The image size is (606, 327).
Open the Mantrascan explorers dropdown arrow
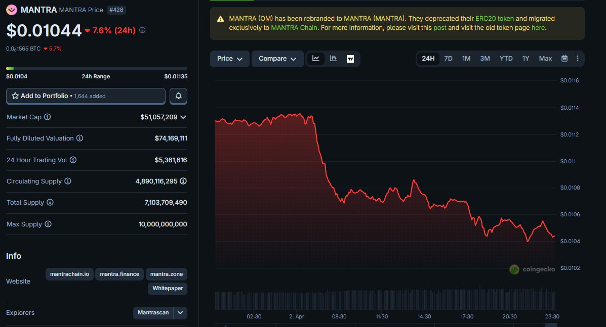(x=180, y=313)
